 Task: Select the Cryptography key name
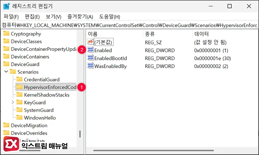[26, 34]
